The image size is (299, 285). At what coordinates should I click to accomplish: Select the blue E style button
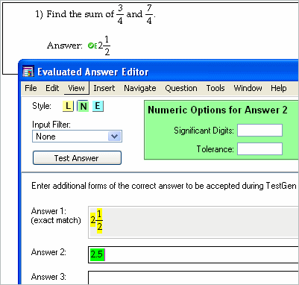[x=98, y=107]
